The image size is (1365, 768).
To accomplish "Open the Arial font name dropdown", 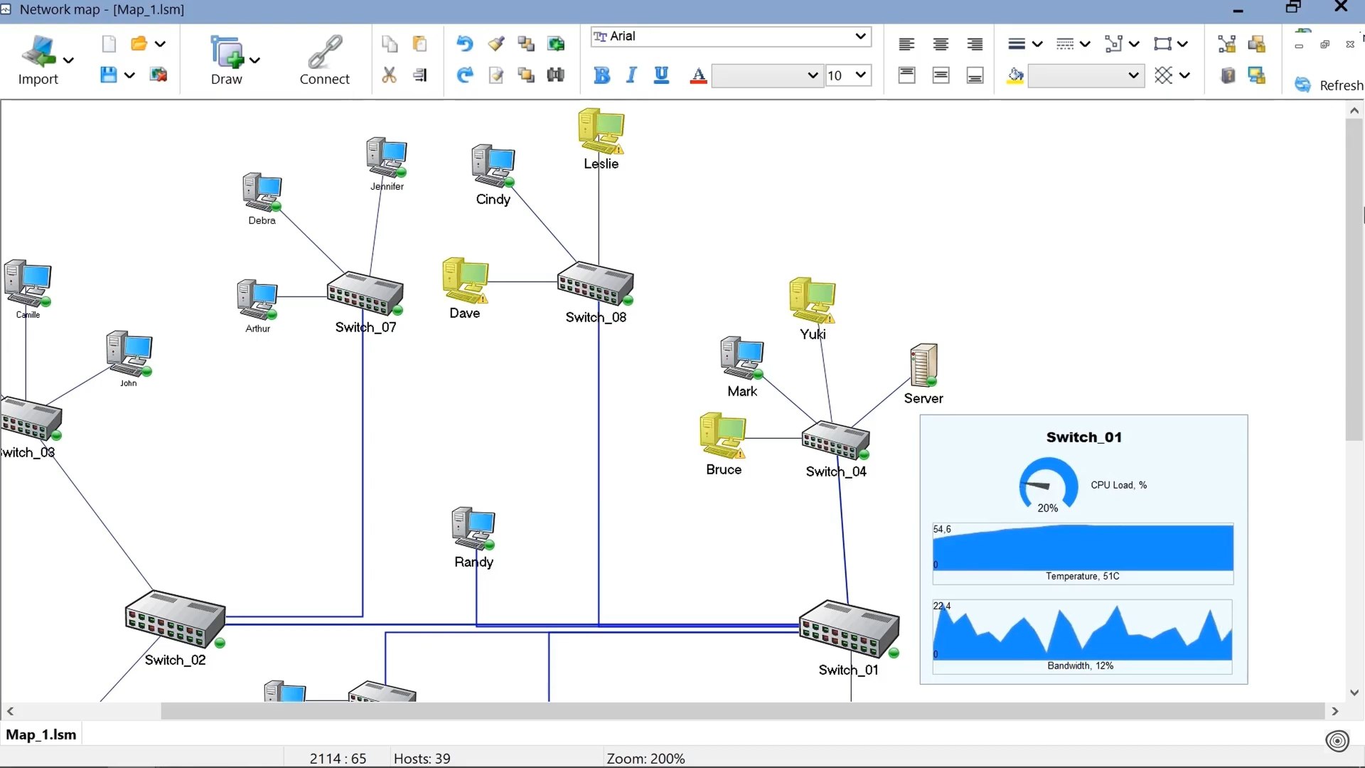I will coord(860,36).
